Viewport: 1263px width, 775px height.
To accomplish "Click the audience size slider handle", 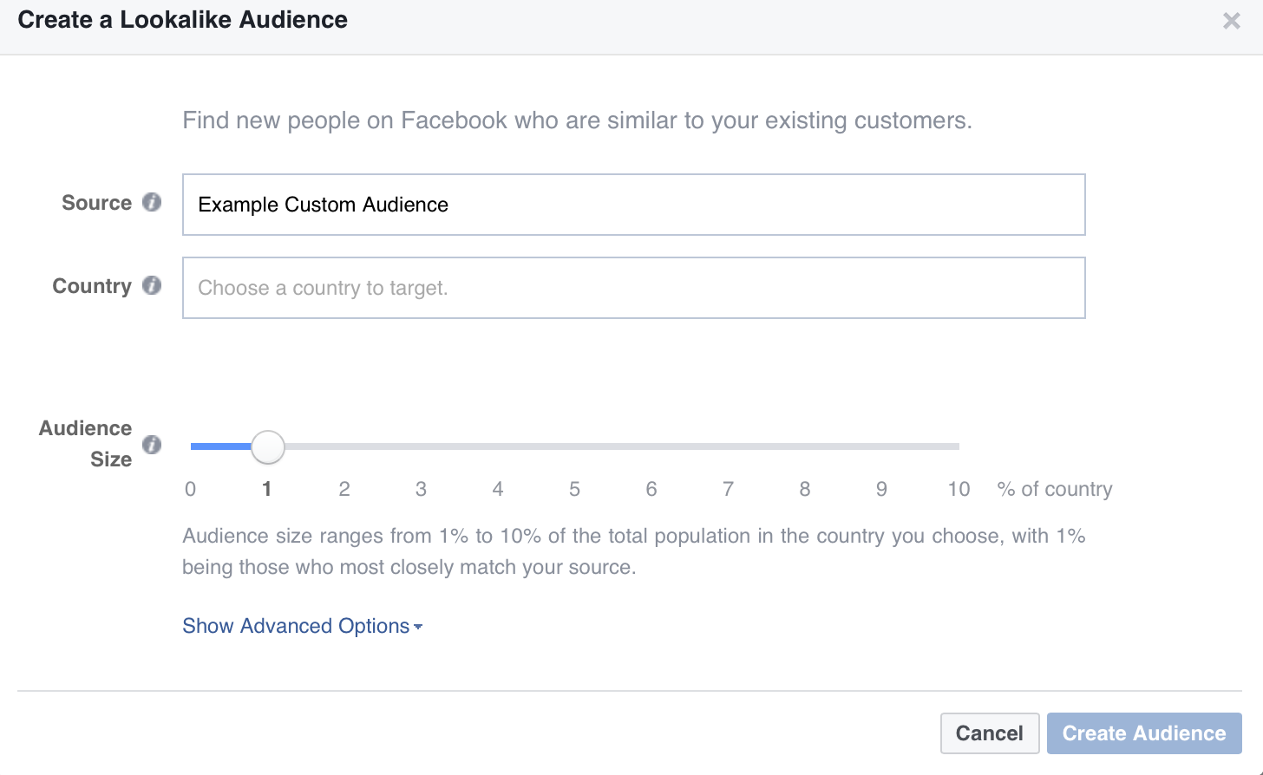I will 268,447.
